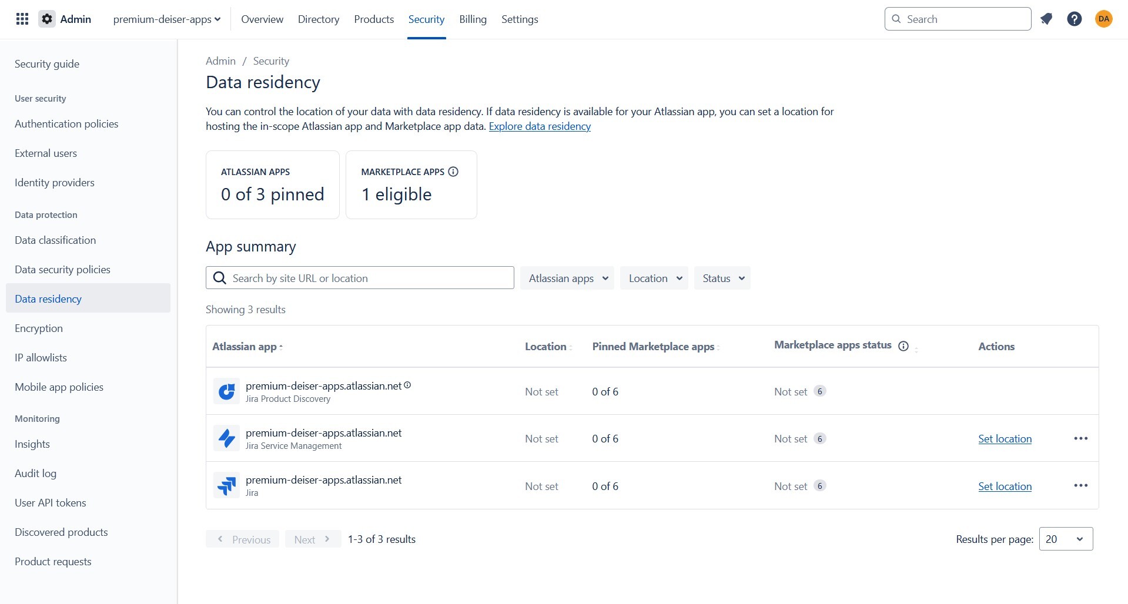
Task: Sort by Marketplace apps status column
Action: click(x=916, y=349)
